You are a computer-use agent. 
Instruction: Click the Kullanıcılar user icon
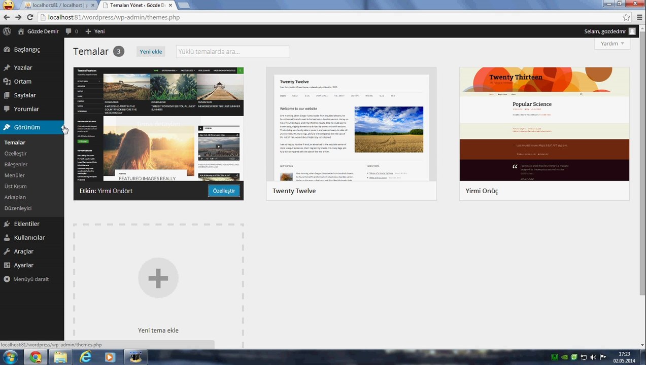tap(7, 237)
